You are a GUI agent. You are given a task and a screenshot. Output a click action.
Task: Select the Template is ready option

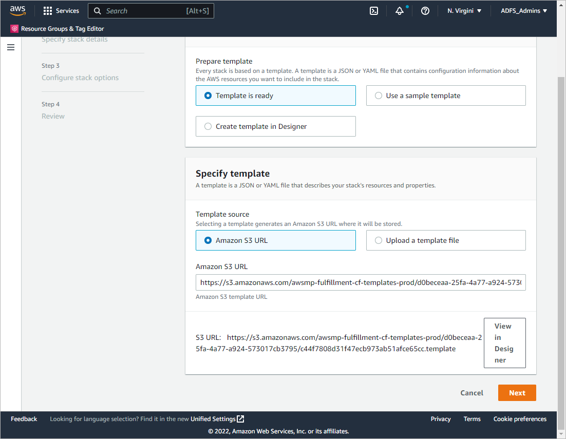point(208,96)
